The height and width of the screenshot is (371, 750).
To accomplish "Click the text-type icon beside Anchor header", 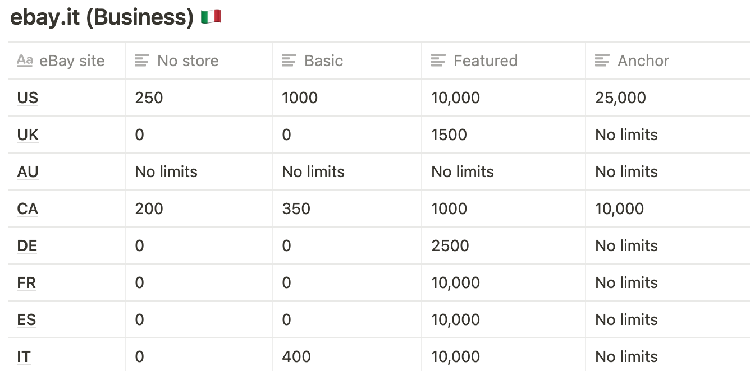I will (x=602, y=61).
